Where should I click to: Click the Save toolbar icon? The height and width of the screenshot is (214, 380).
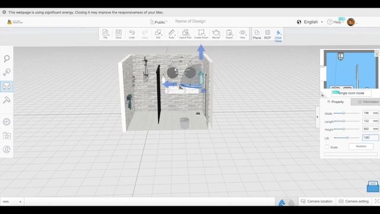(119, 34)
